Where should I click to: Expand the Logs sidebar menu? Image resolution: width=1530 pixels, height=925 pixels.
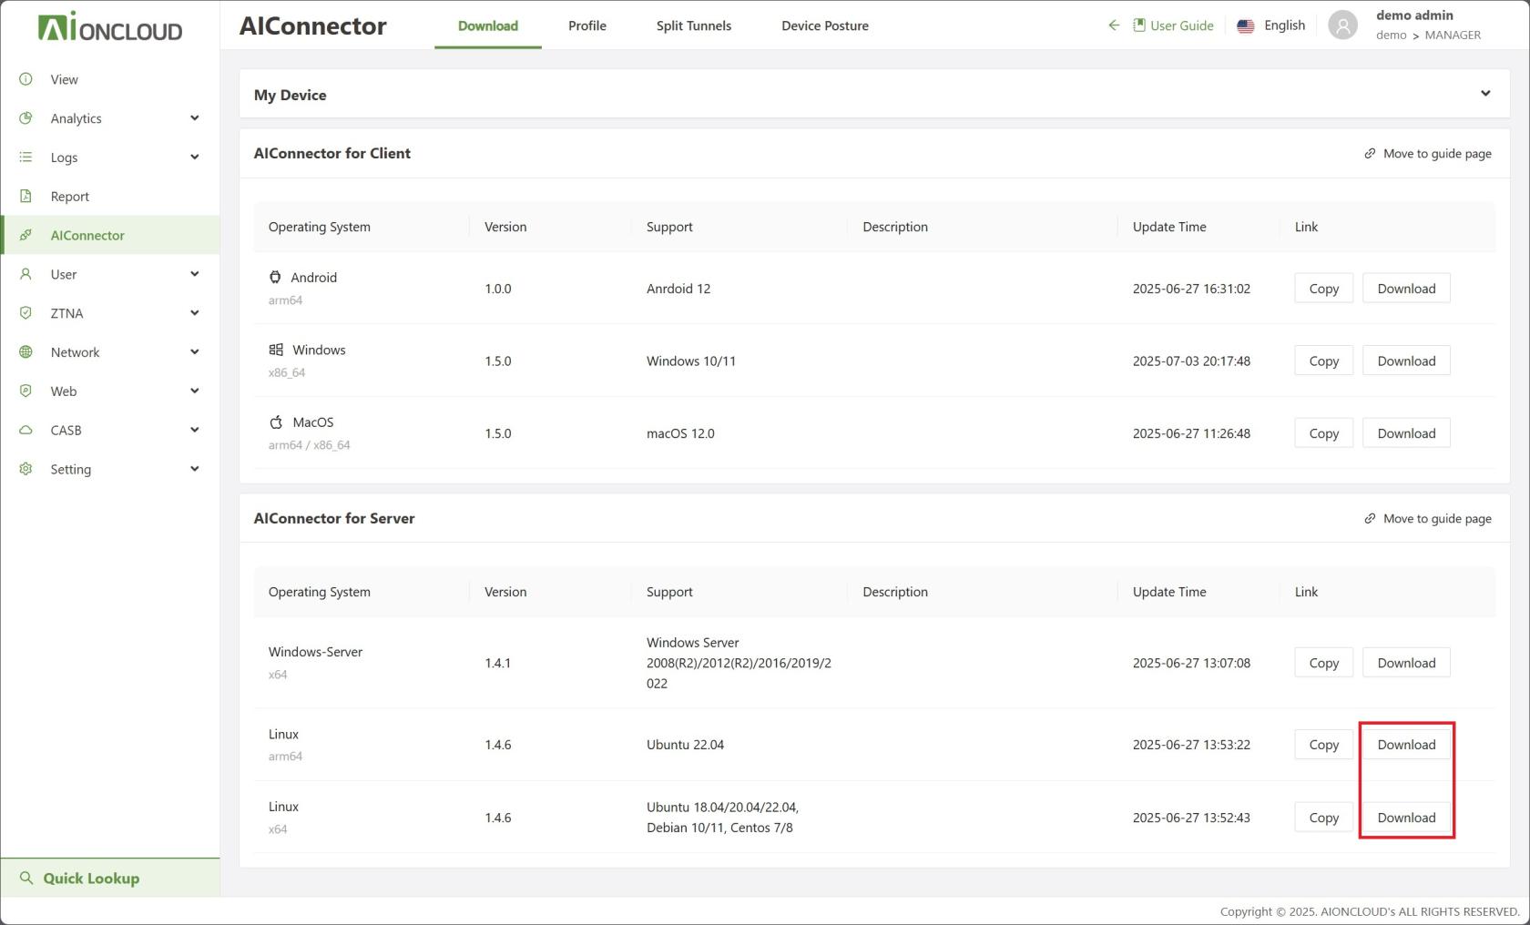[194, 158]
